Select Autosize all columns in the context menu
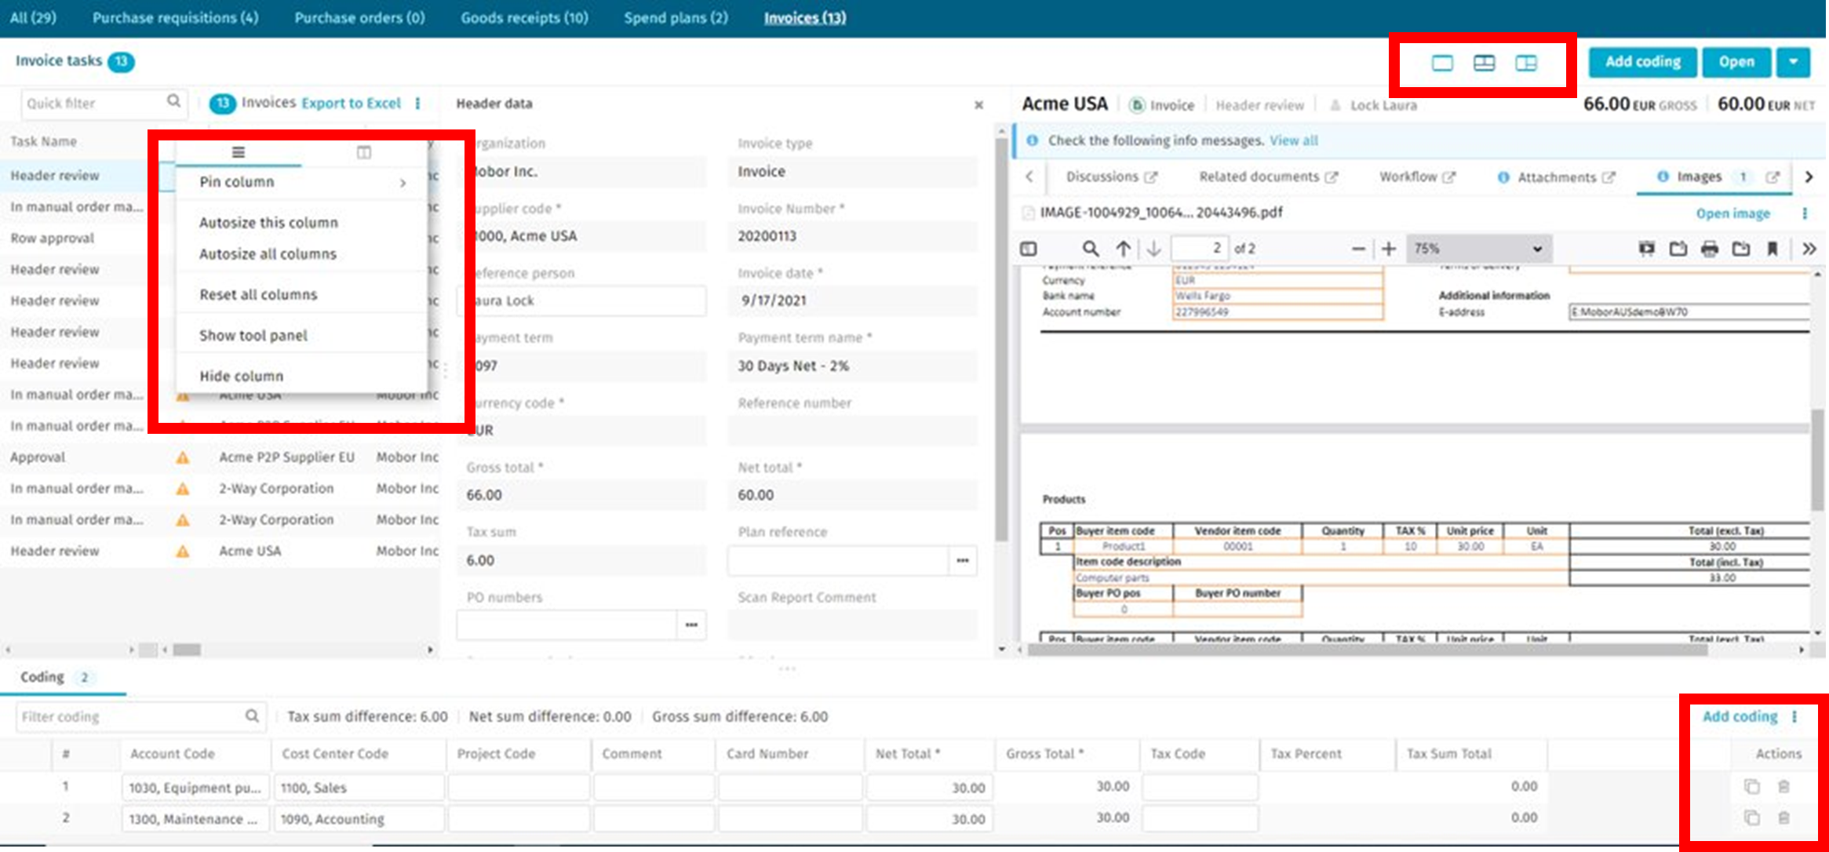Viewport: 1829px width, 852px height. coord(267,253)
